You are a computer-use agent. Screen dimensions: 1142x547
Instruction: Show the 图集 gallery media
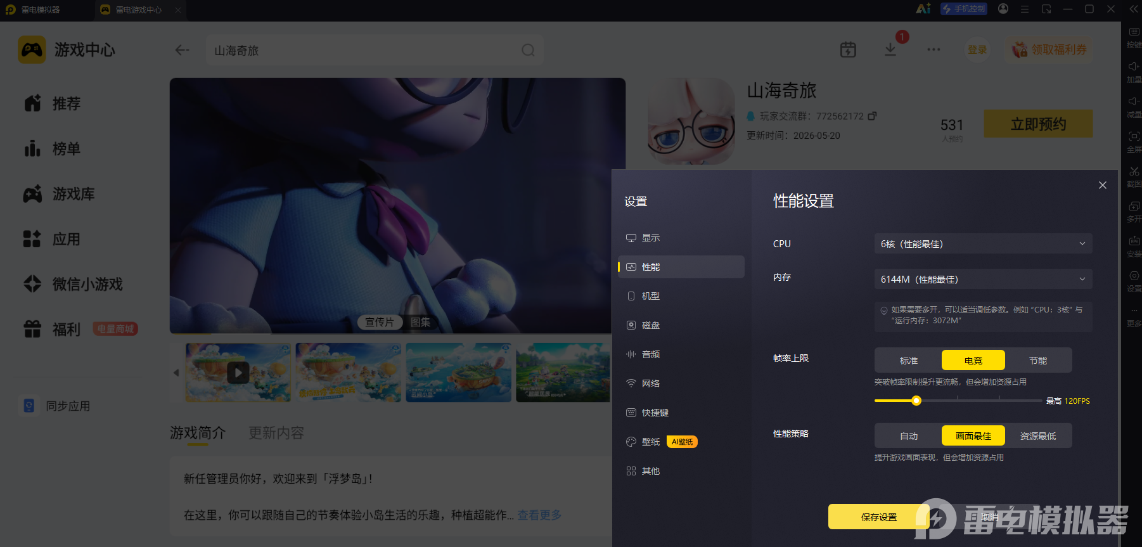[420, 322]
